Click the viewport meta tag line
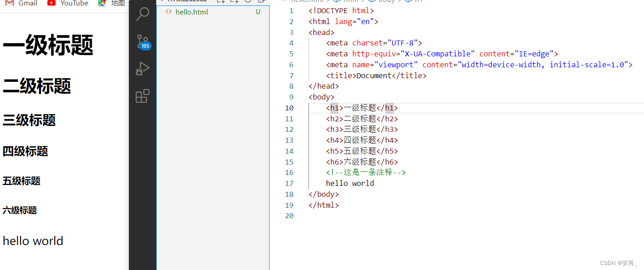The height and width of the screenshot is (270, 644). click(479, 65)
